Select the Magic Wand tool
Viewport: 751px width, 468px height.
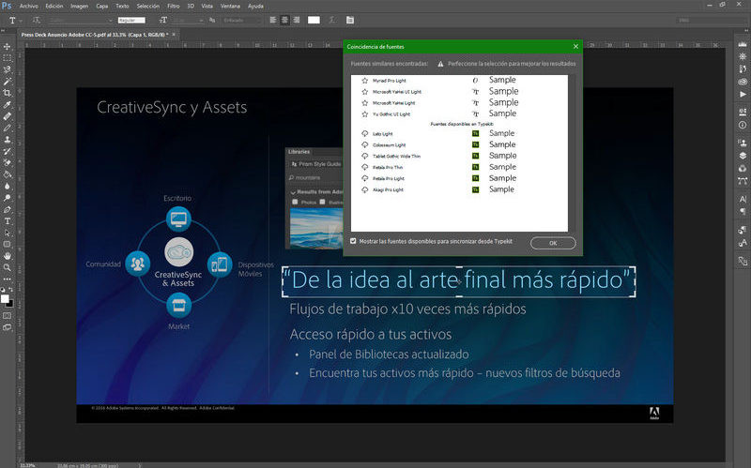8,82
